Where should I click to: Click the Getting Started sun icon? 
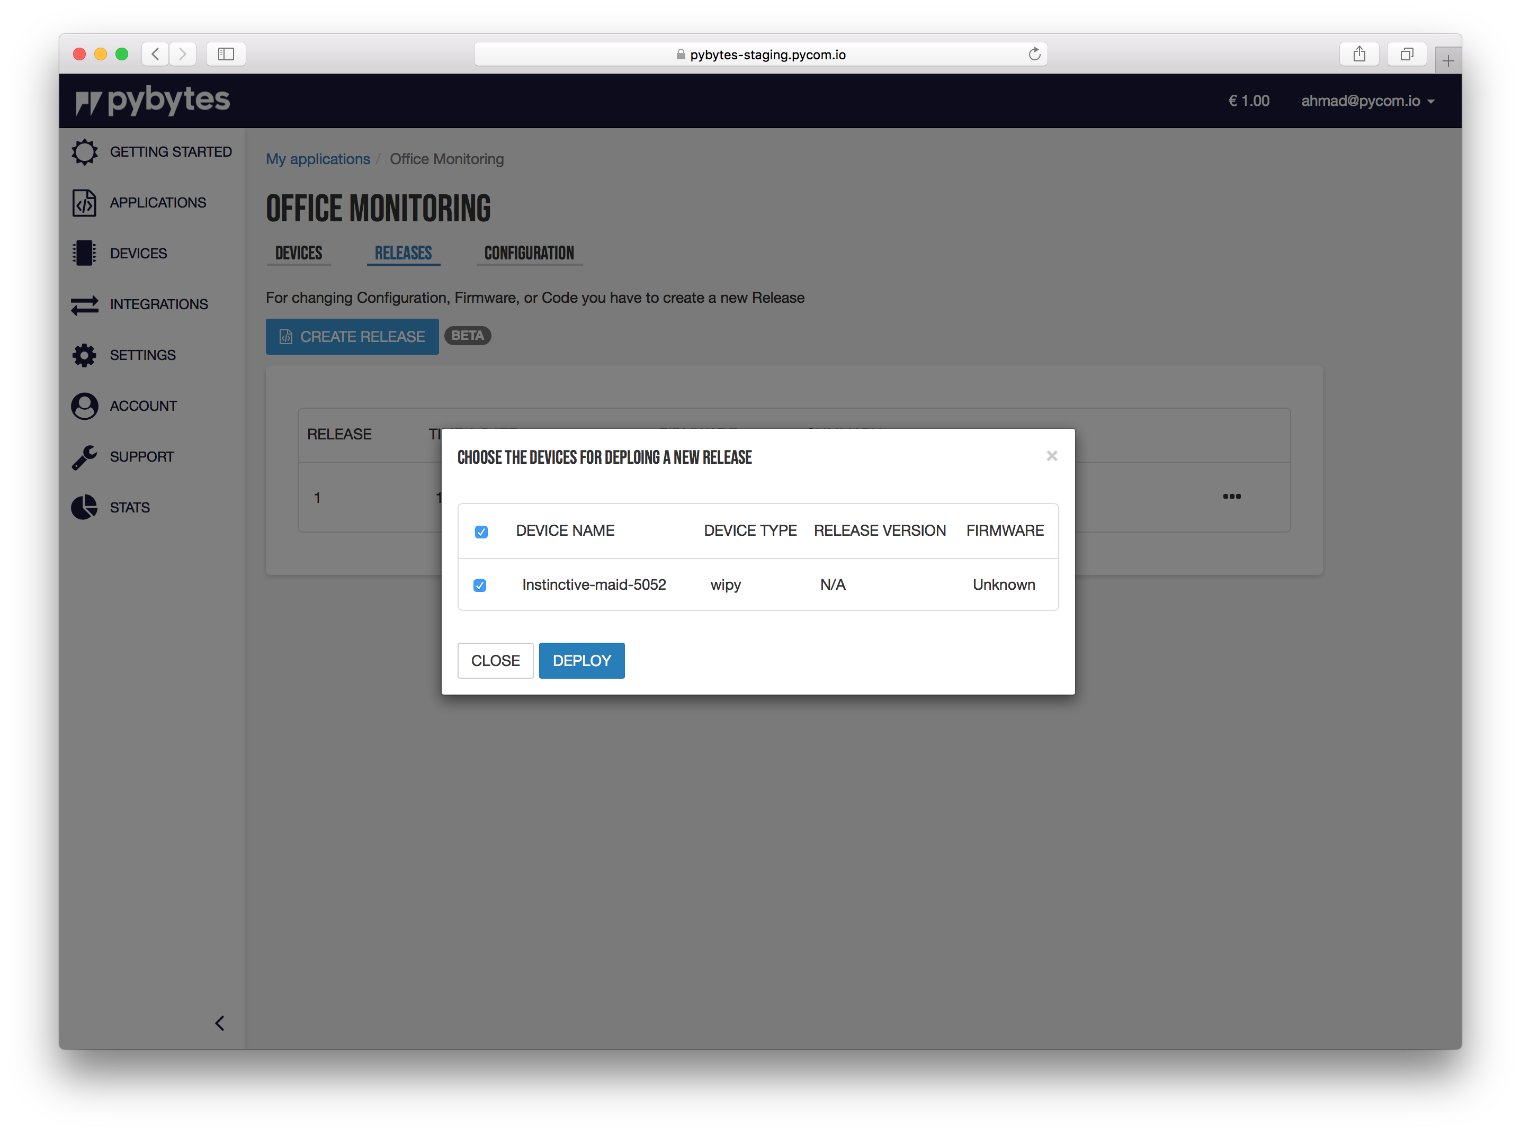(x=84, y=152)
